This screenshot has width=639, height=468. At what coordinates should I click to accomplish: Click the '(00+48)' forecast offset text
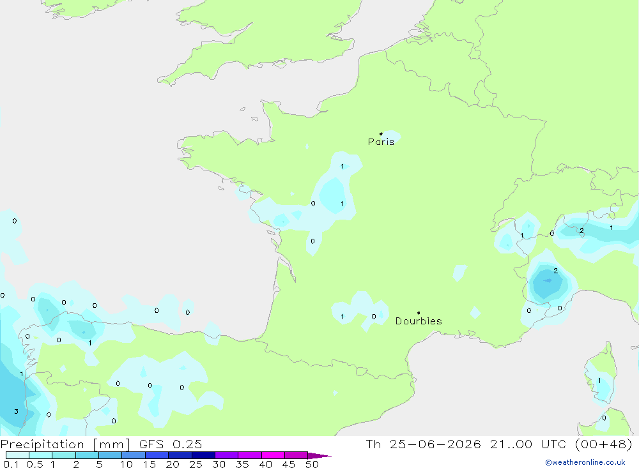604,444
